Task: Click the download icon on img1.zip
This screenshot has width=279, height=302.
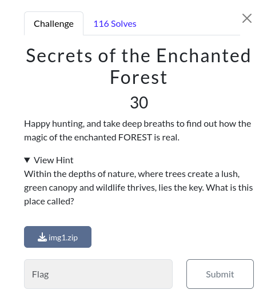Action: click(42, 237)
